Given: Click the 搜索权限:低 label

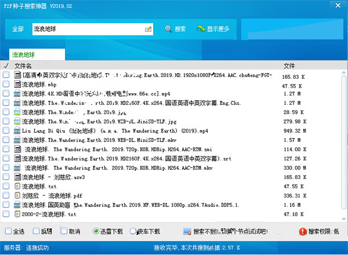Looking at the screenshot, I should coord(324,231).
